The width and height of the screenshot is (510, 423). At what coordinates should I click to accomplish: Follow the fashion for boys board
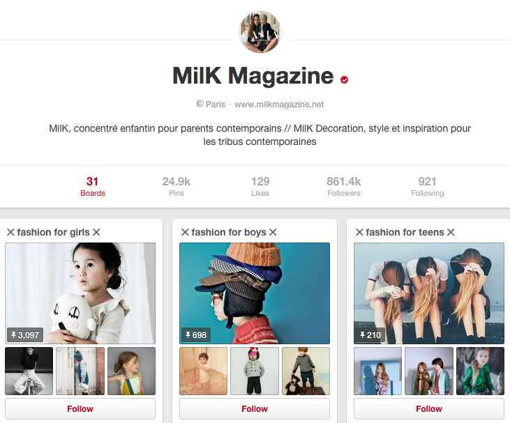click(255, 408)
